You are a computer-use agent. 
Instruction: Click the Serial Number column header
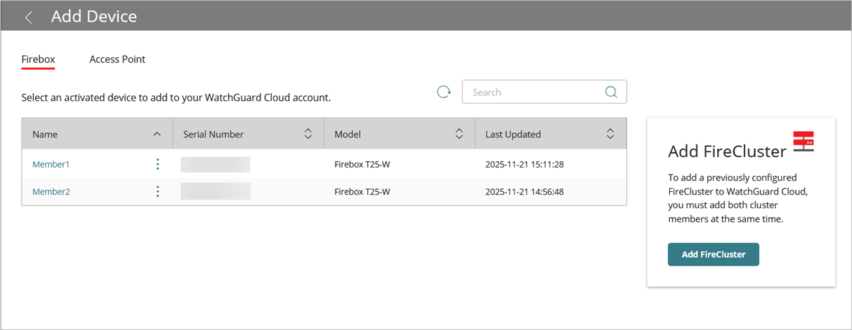[248, 134]
